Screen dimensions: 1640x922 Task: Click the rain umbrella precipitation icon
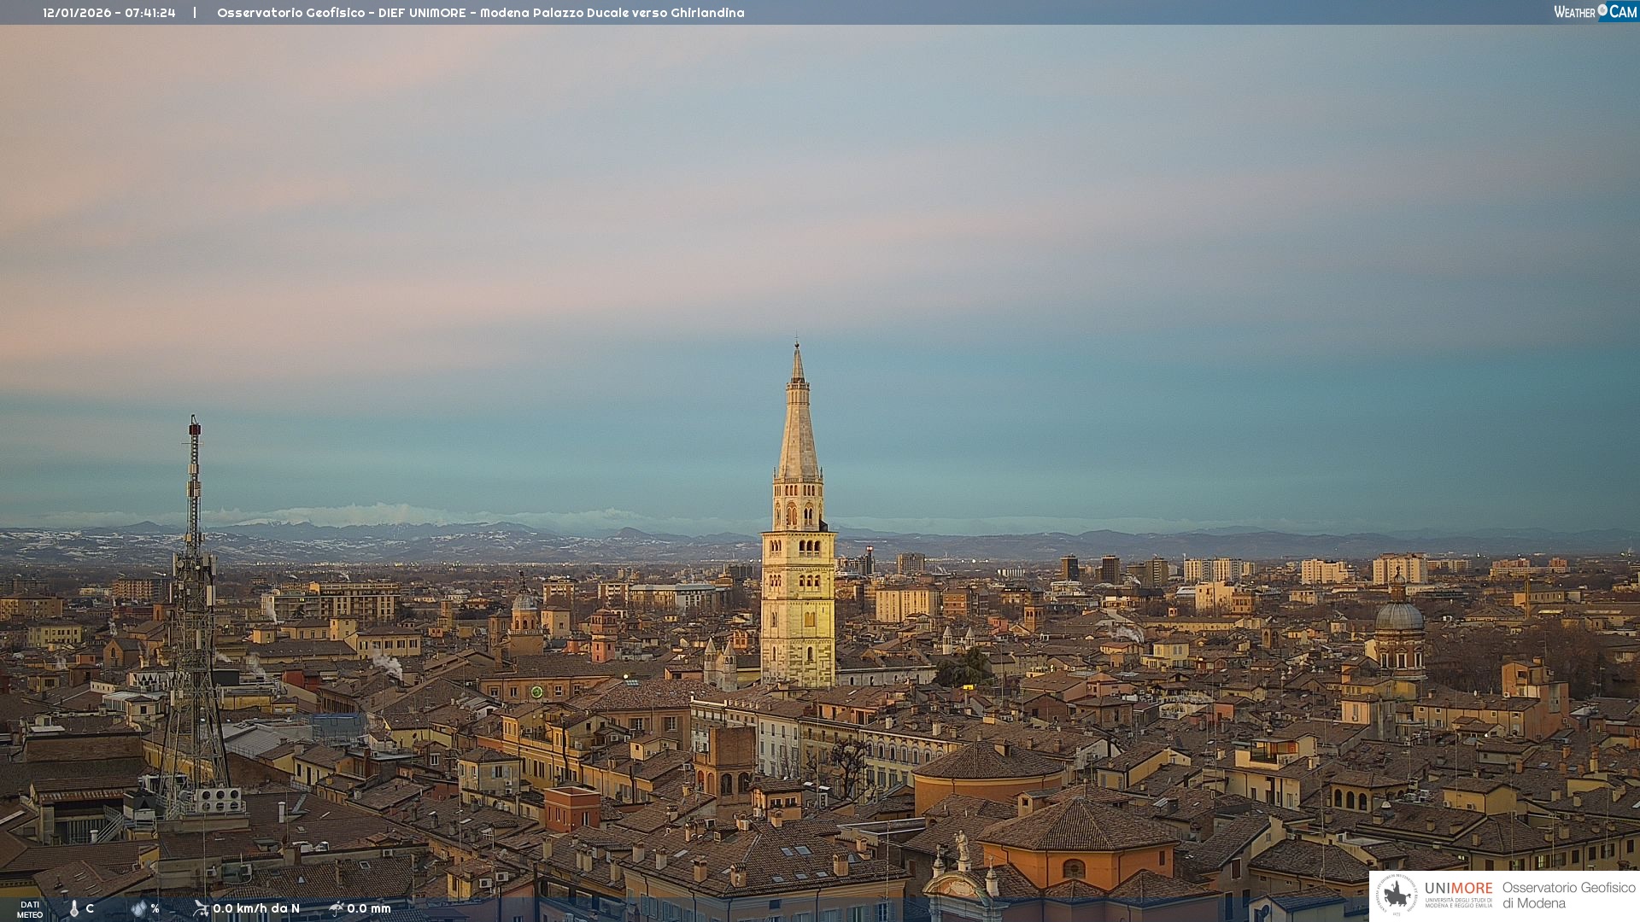click(336, 908)
